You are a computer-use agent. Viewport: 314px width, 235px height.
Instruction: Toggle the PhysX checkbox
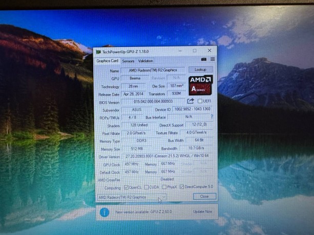point(164,187)
